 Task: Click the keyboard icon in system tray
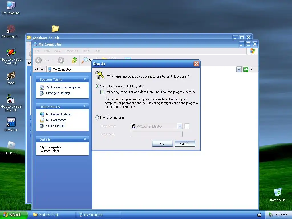259,215
